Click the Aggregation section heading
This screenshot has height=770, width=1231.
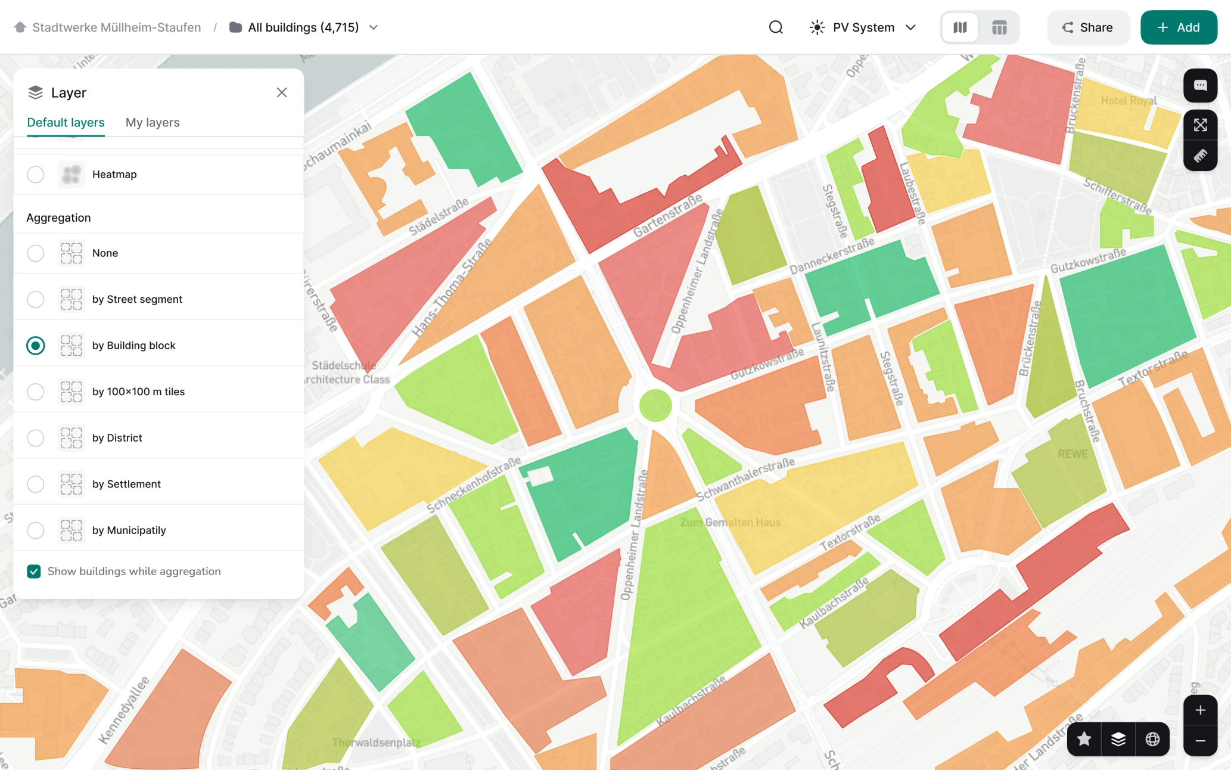[58, 218]
